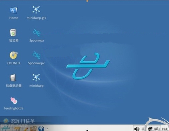Open the pencil editor launcher in the taskbar
Screen dimensions: 169x131
coord(25,129)
